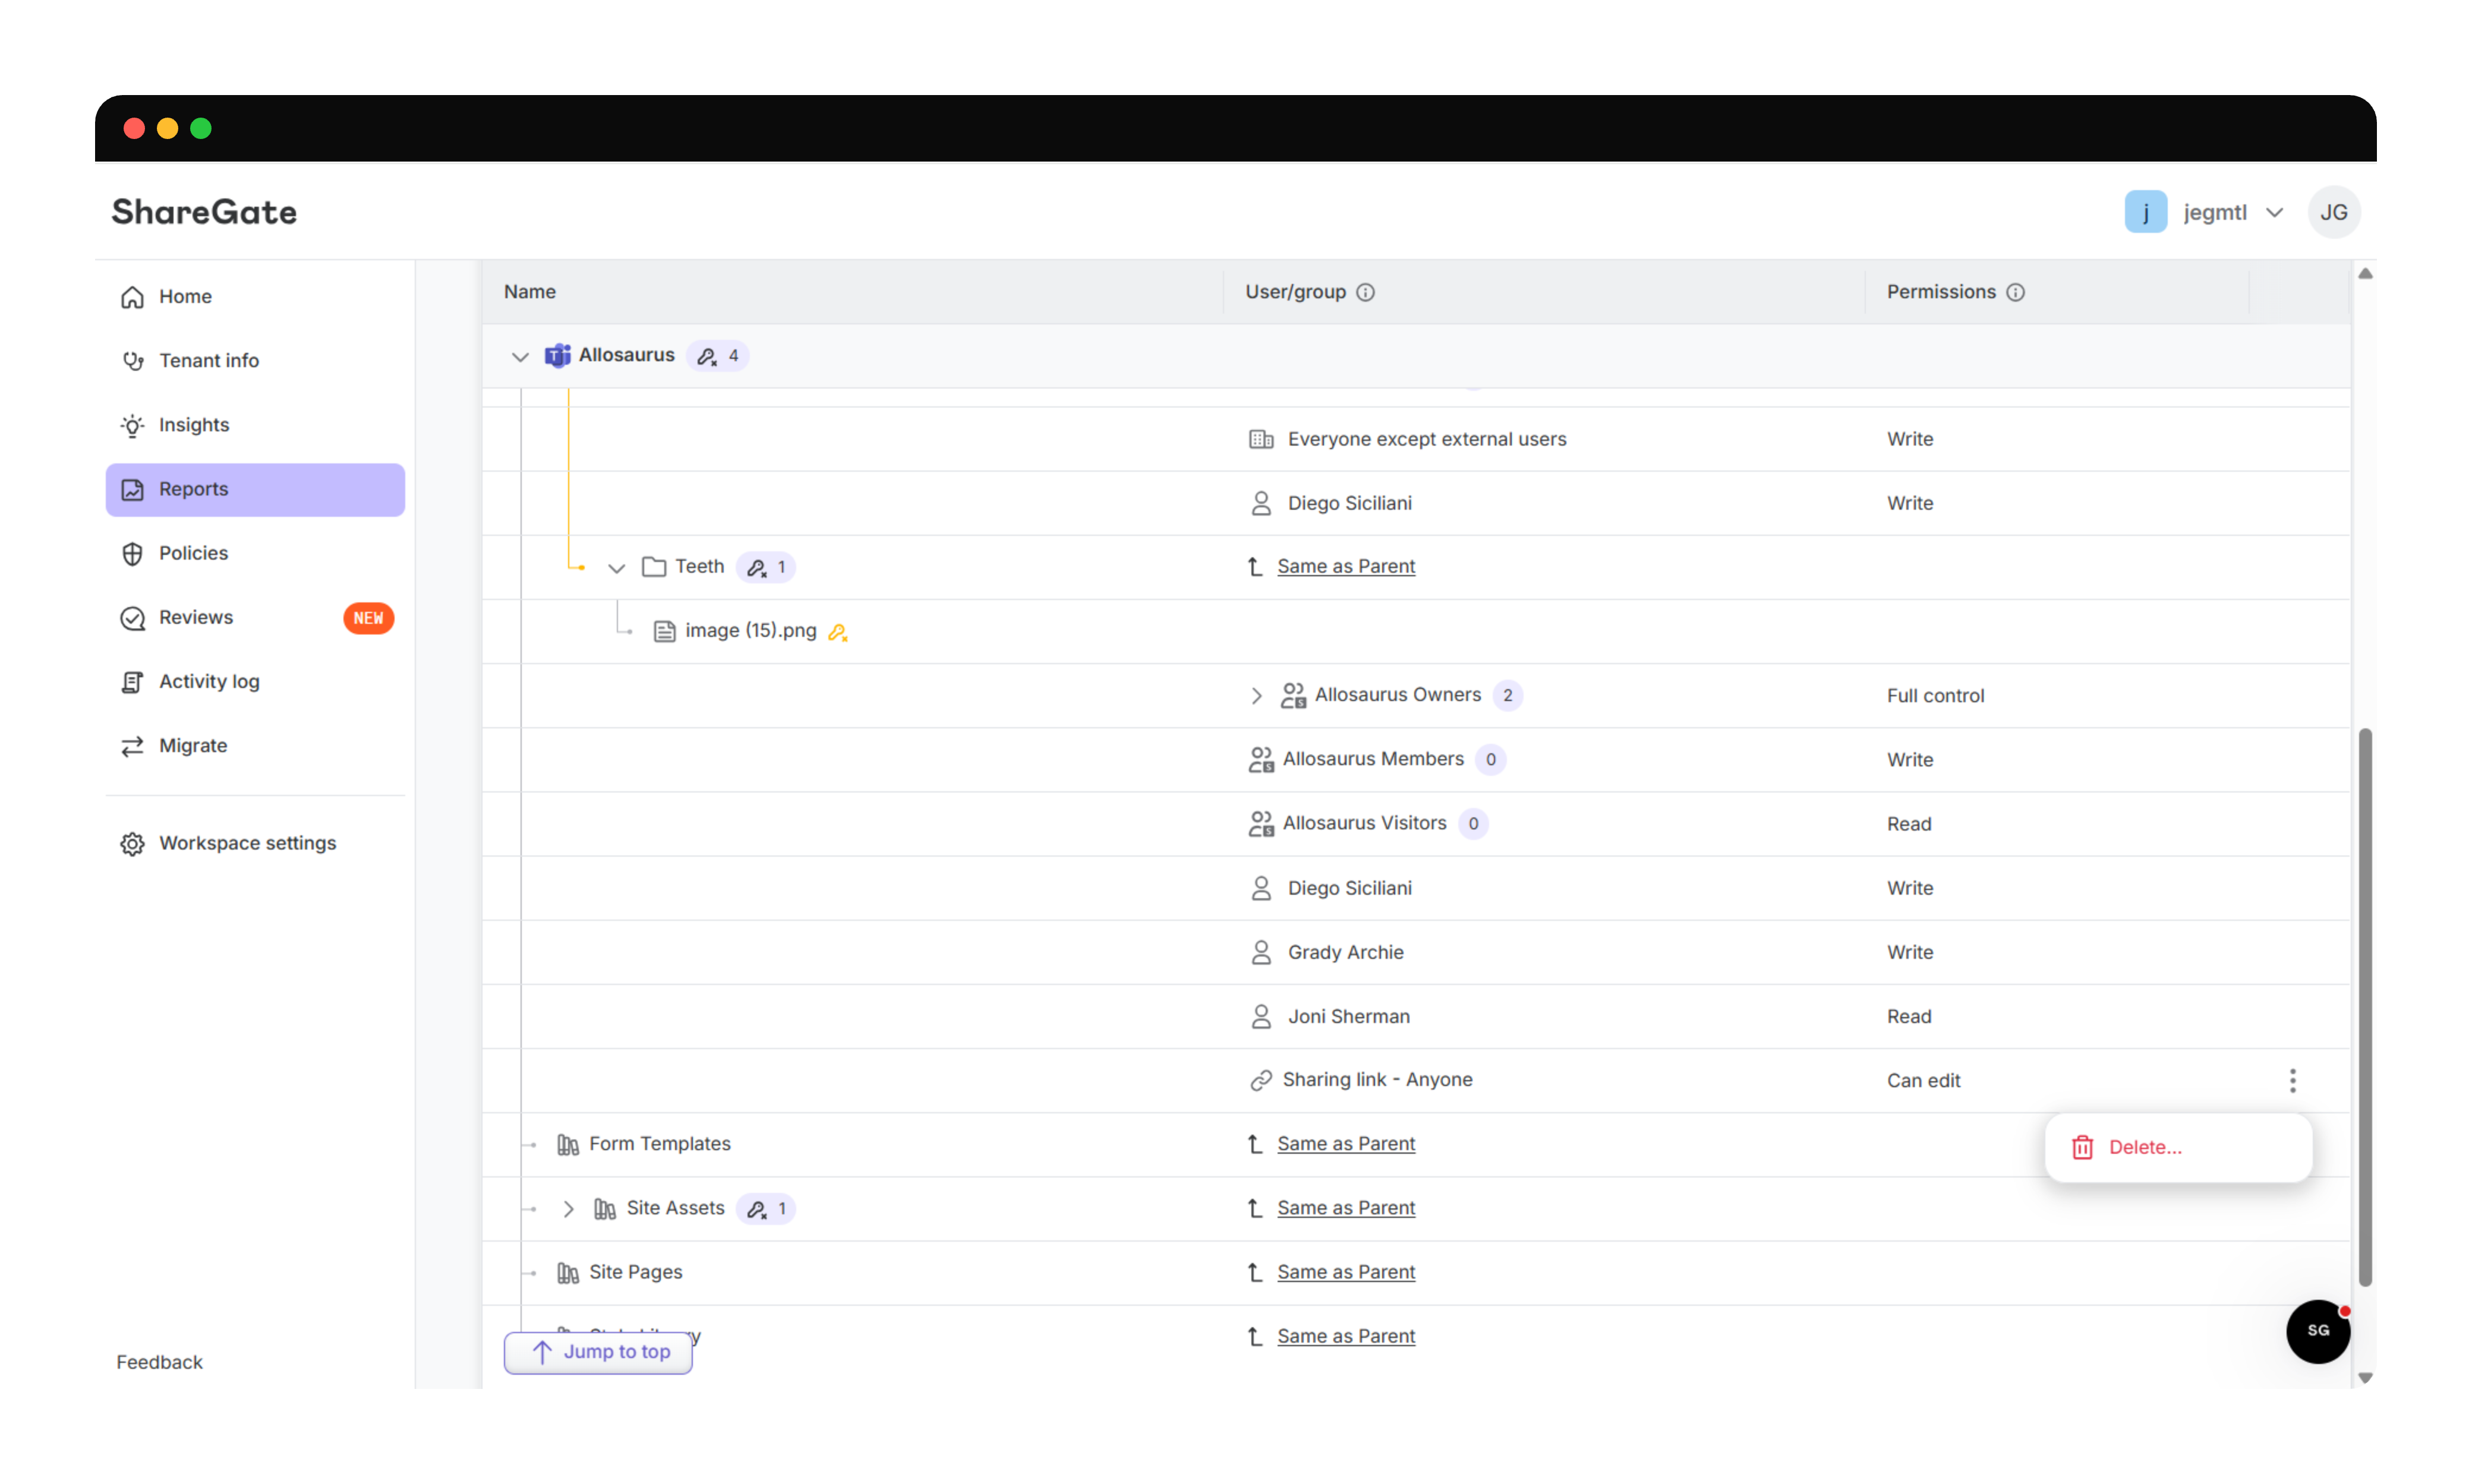Open Reviews section
This screenshot has width=2472, height=1484.
255,617
